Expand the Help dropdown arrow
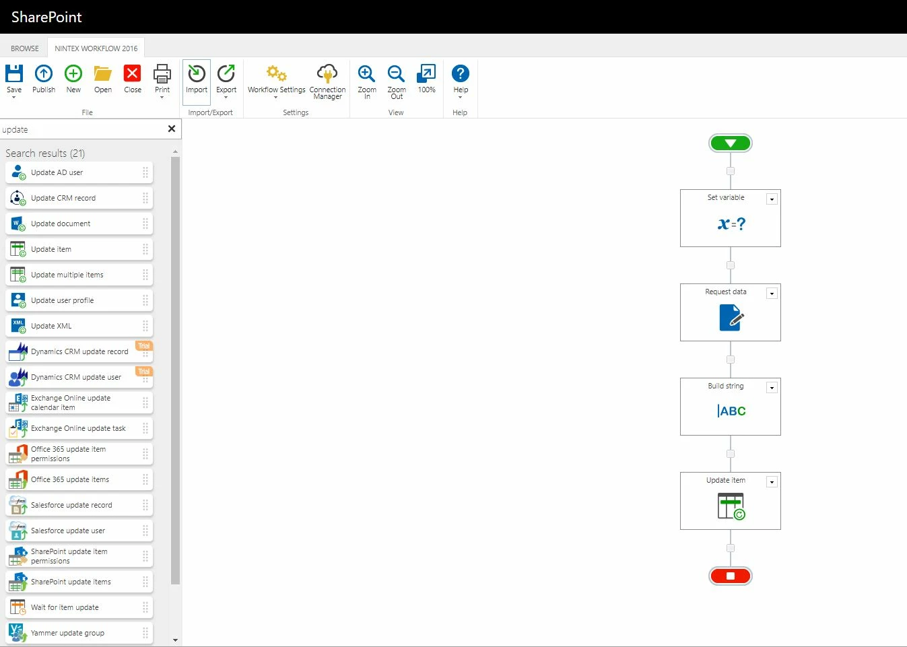Viewport: 907px width, 647px height. click(461, 98)
